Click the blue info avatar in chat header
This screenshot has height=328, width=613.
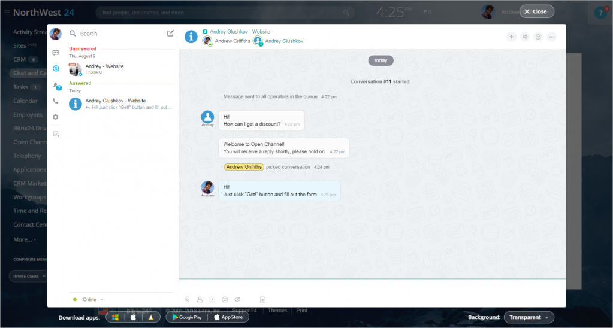(191, 37)
